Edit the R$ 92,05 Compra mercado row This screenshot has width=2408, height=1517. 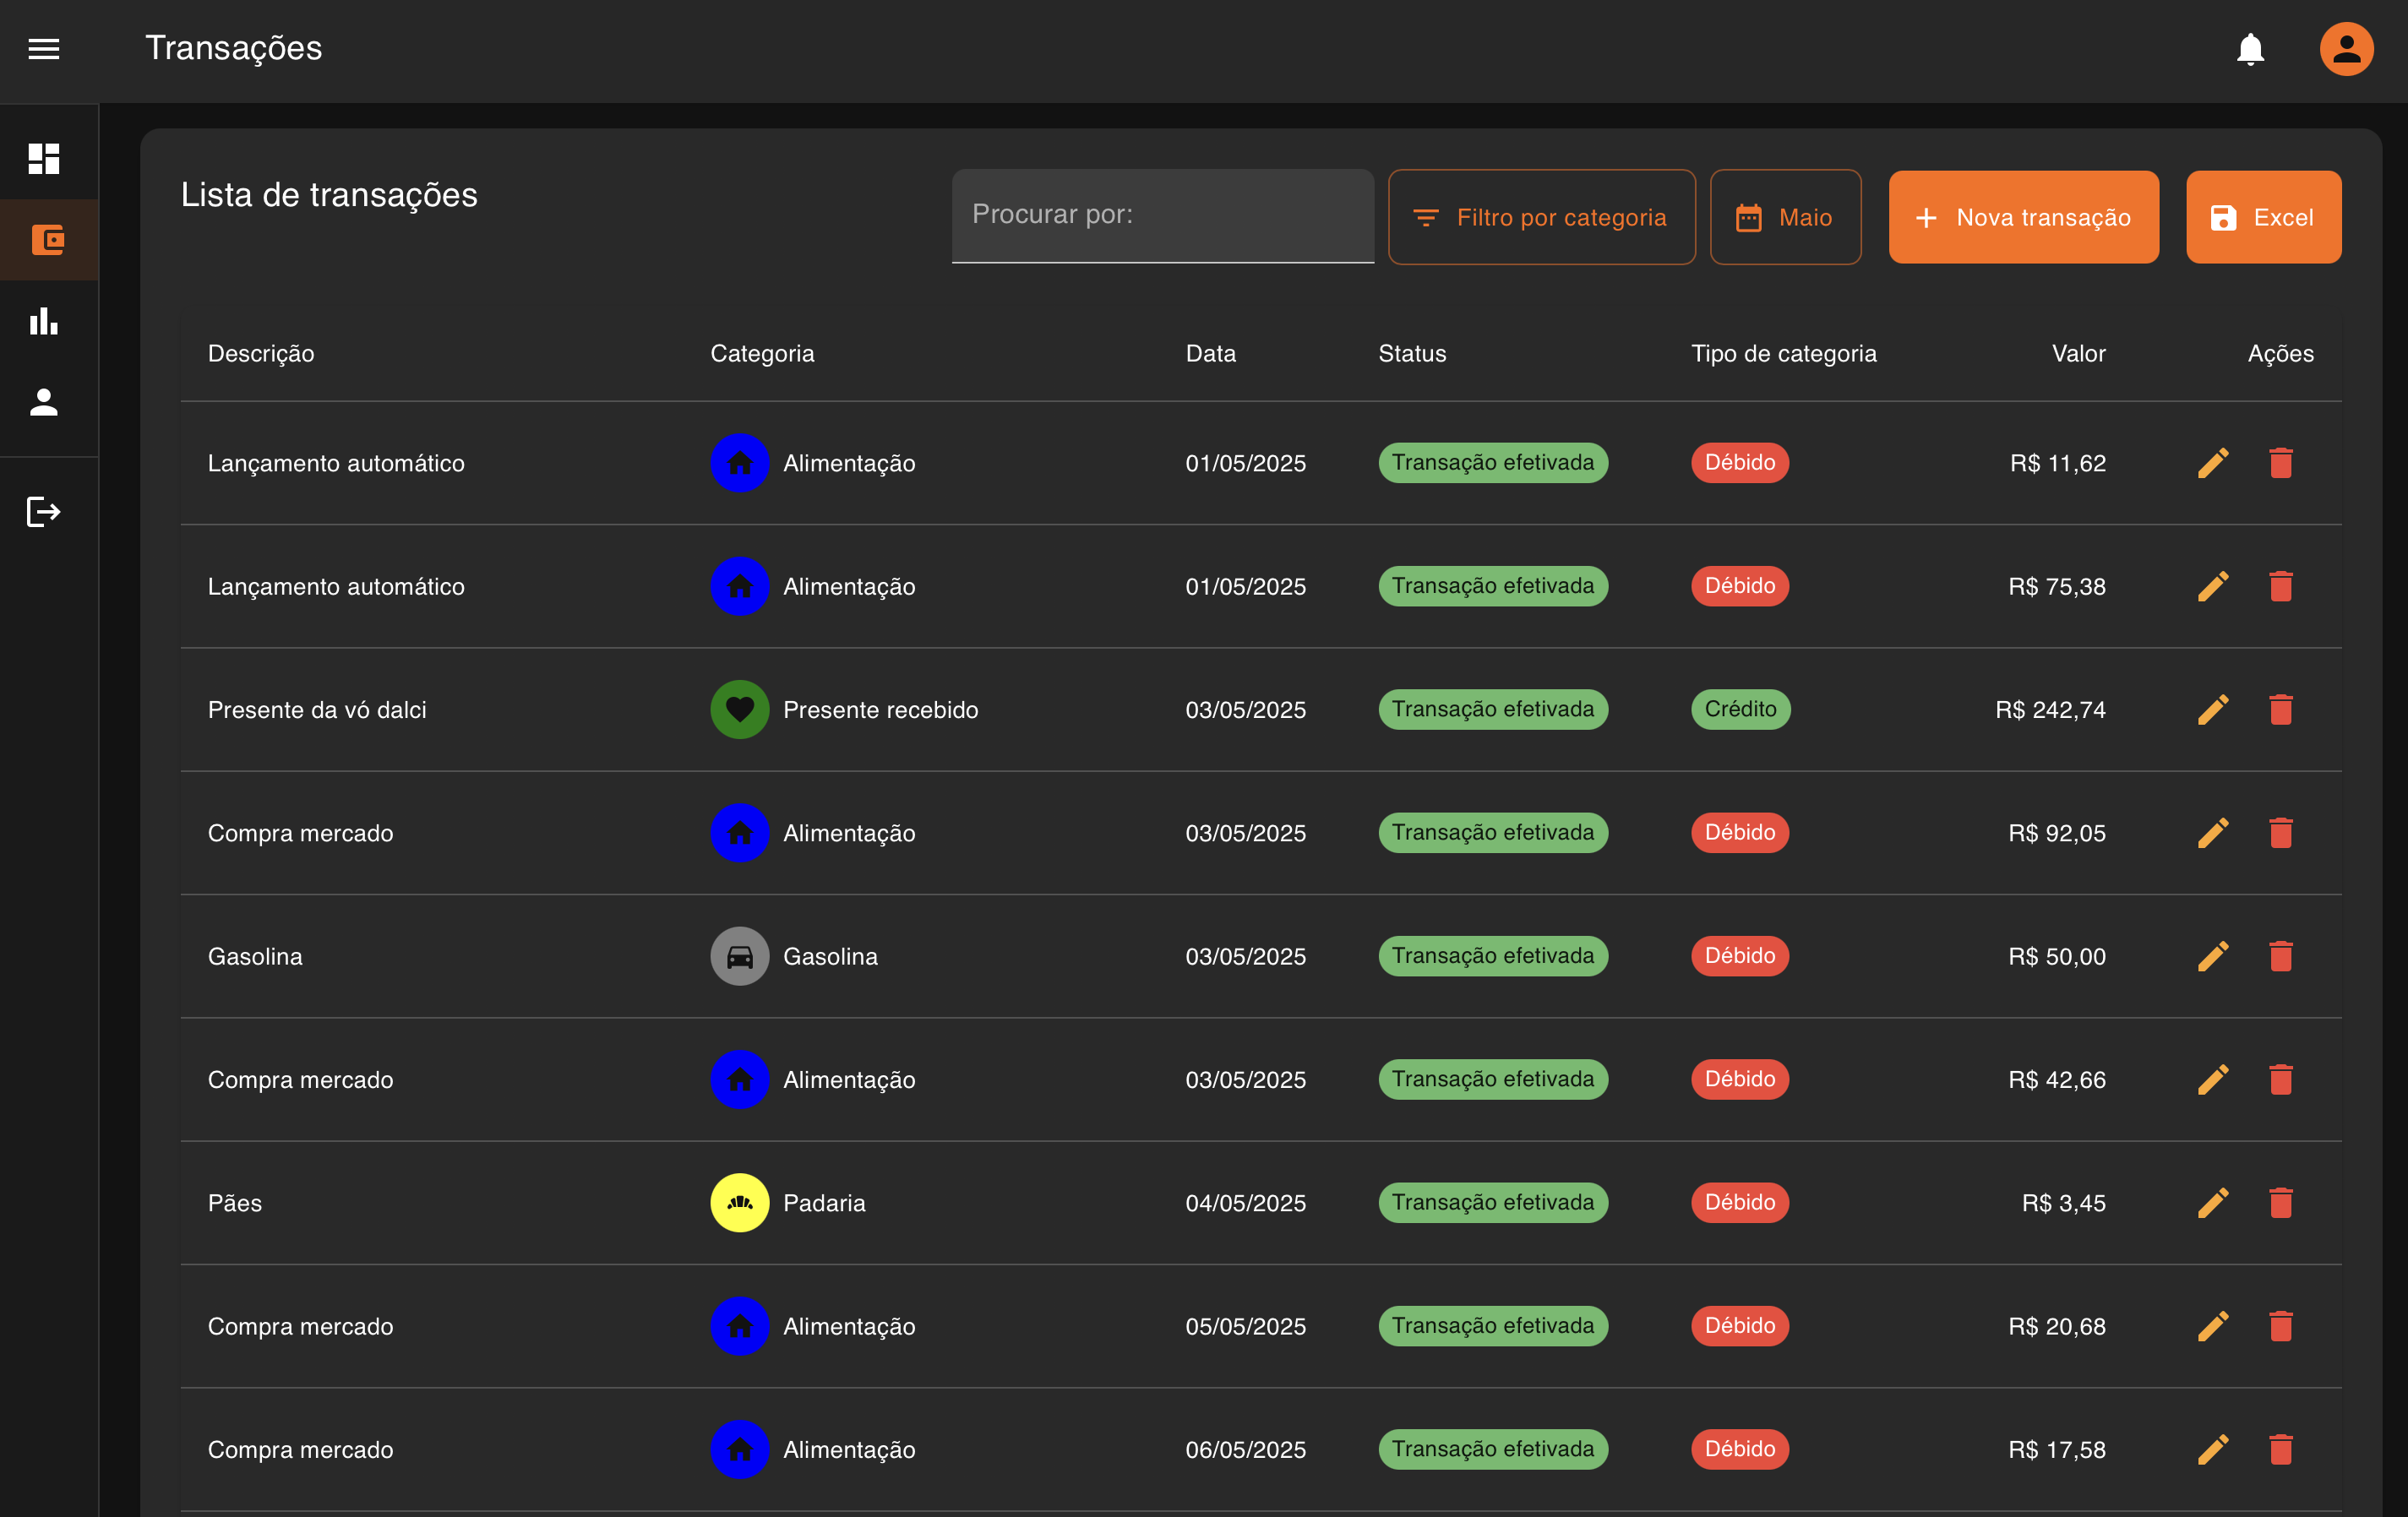2213,833
